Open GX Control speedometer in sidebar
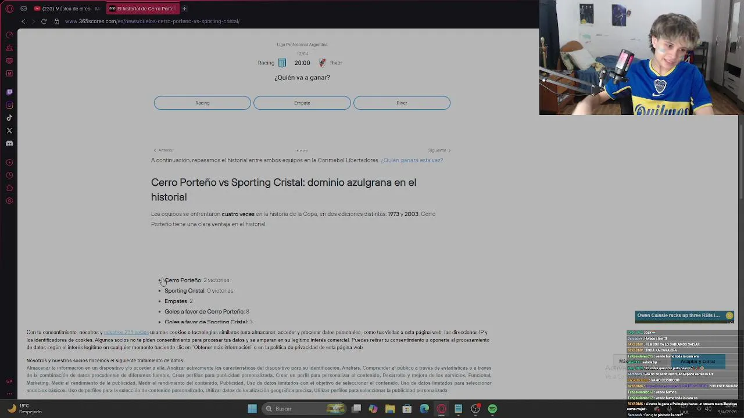 (9, 35)
